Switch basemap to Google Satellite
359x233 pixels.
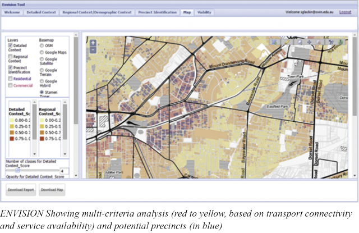coord(42,58)
